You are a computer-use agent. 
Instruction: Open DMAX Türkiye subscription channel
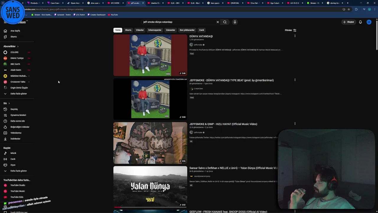pyautogui.click(x=17, y=58)
